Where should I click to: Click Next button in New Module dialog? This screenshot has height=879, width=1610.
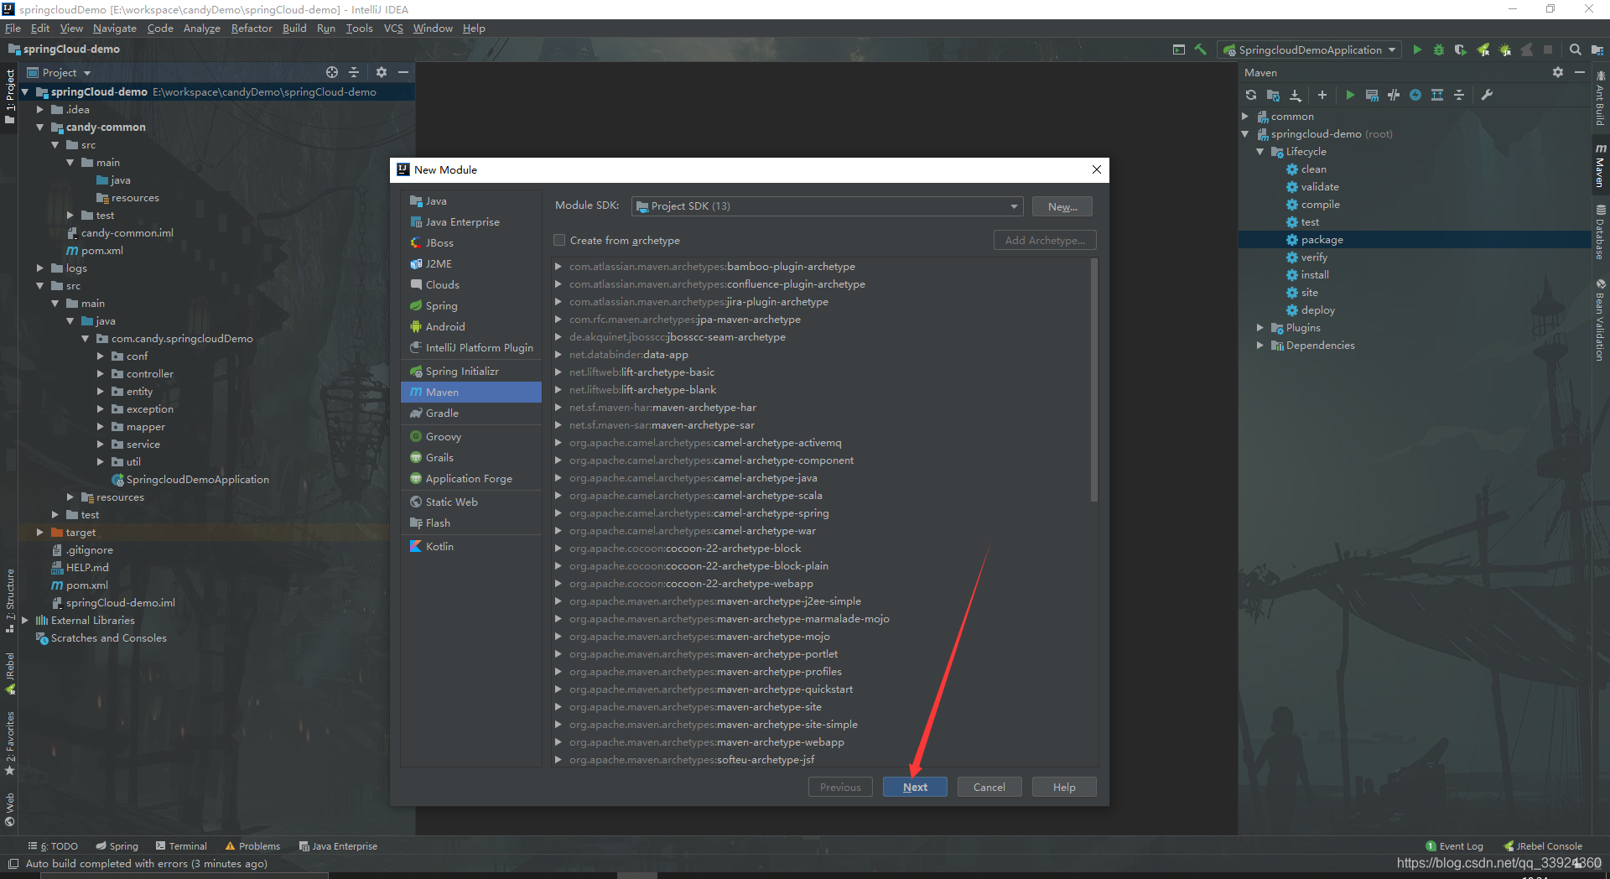click(915, 787)
